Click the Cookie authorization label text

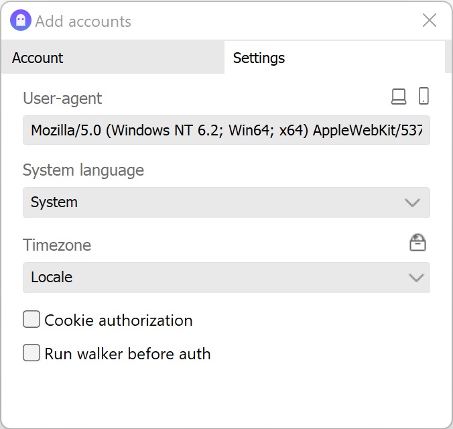point(119,320)
